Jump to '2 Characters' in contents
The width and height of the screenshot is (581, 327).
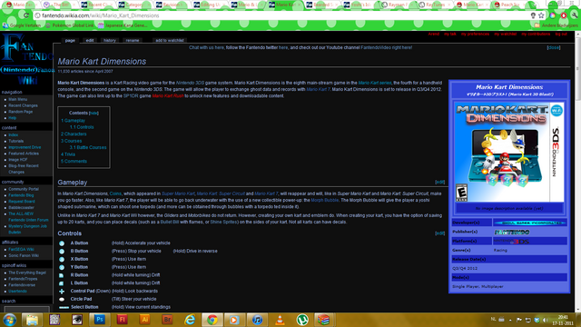74,134
